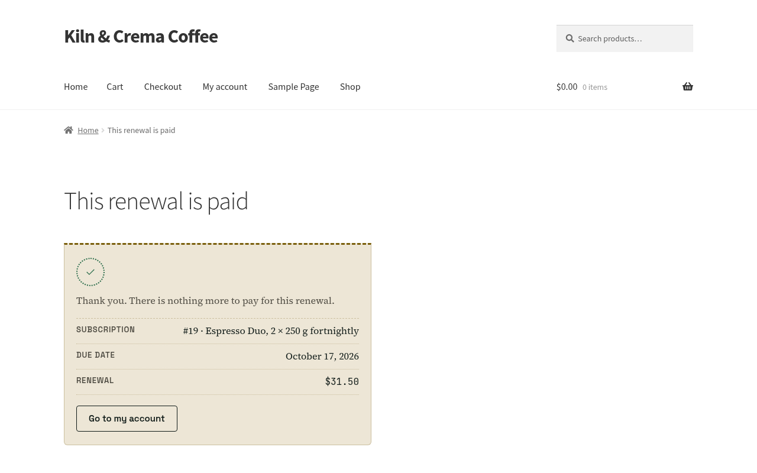Click the 'Thank you' confirmation message
The height and width of the screenshot is (473, 757).
205,301
